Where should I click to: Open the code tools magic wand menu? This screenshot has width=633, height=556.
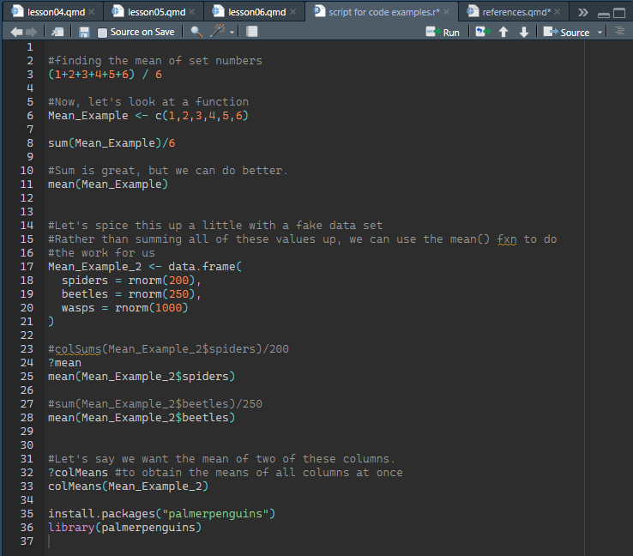pos(221,32)
